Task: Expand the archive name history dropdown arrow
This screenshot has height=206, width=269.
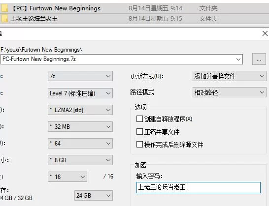Action: [x=238, y=59]
